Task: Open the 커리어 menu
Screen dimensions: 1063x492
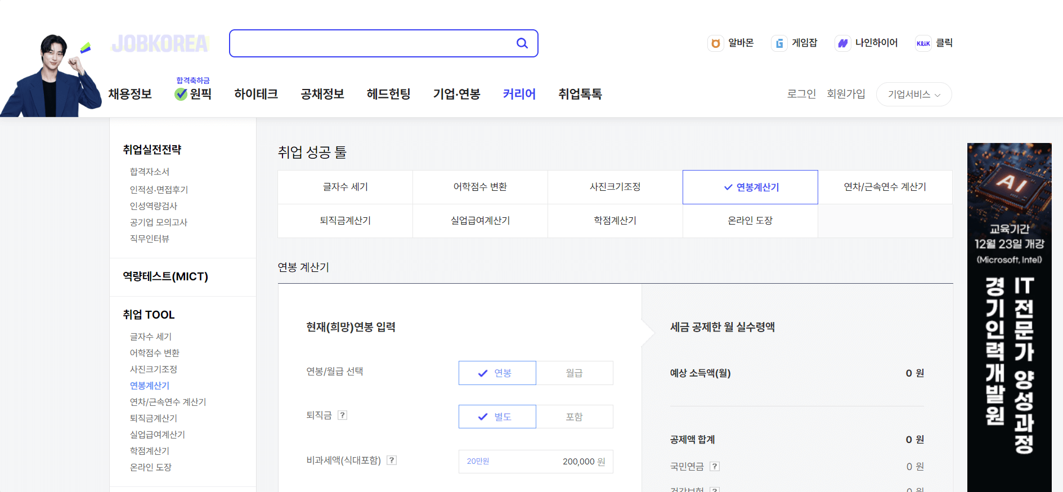Action: pyautogui.click(x=519, y=94)
